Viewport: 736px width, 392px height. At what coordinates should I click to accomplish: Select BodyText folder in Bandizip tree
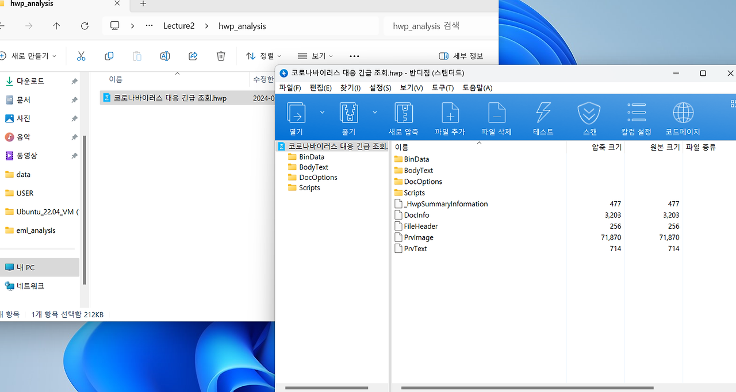point(308,167)
